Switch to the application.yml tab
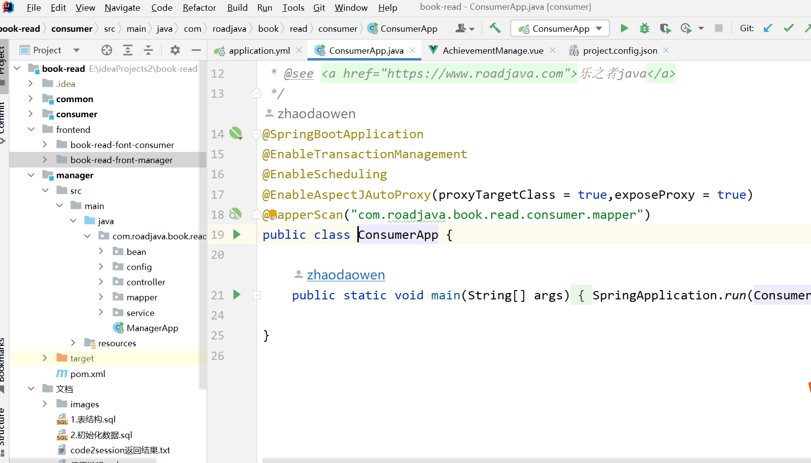The image size is (811, 463). tap(259, 51)
